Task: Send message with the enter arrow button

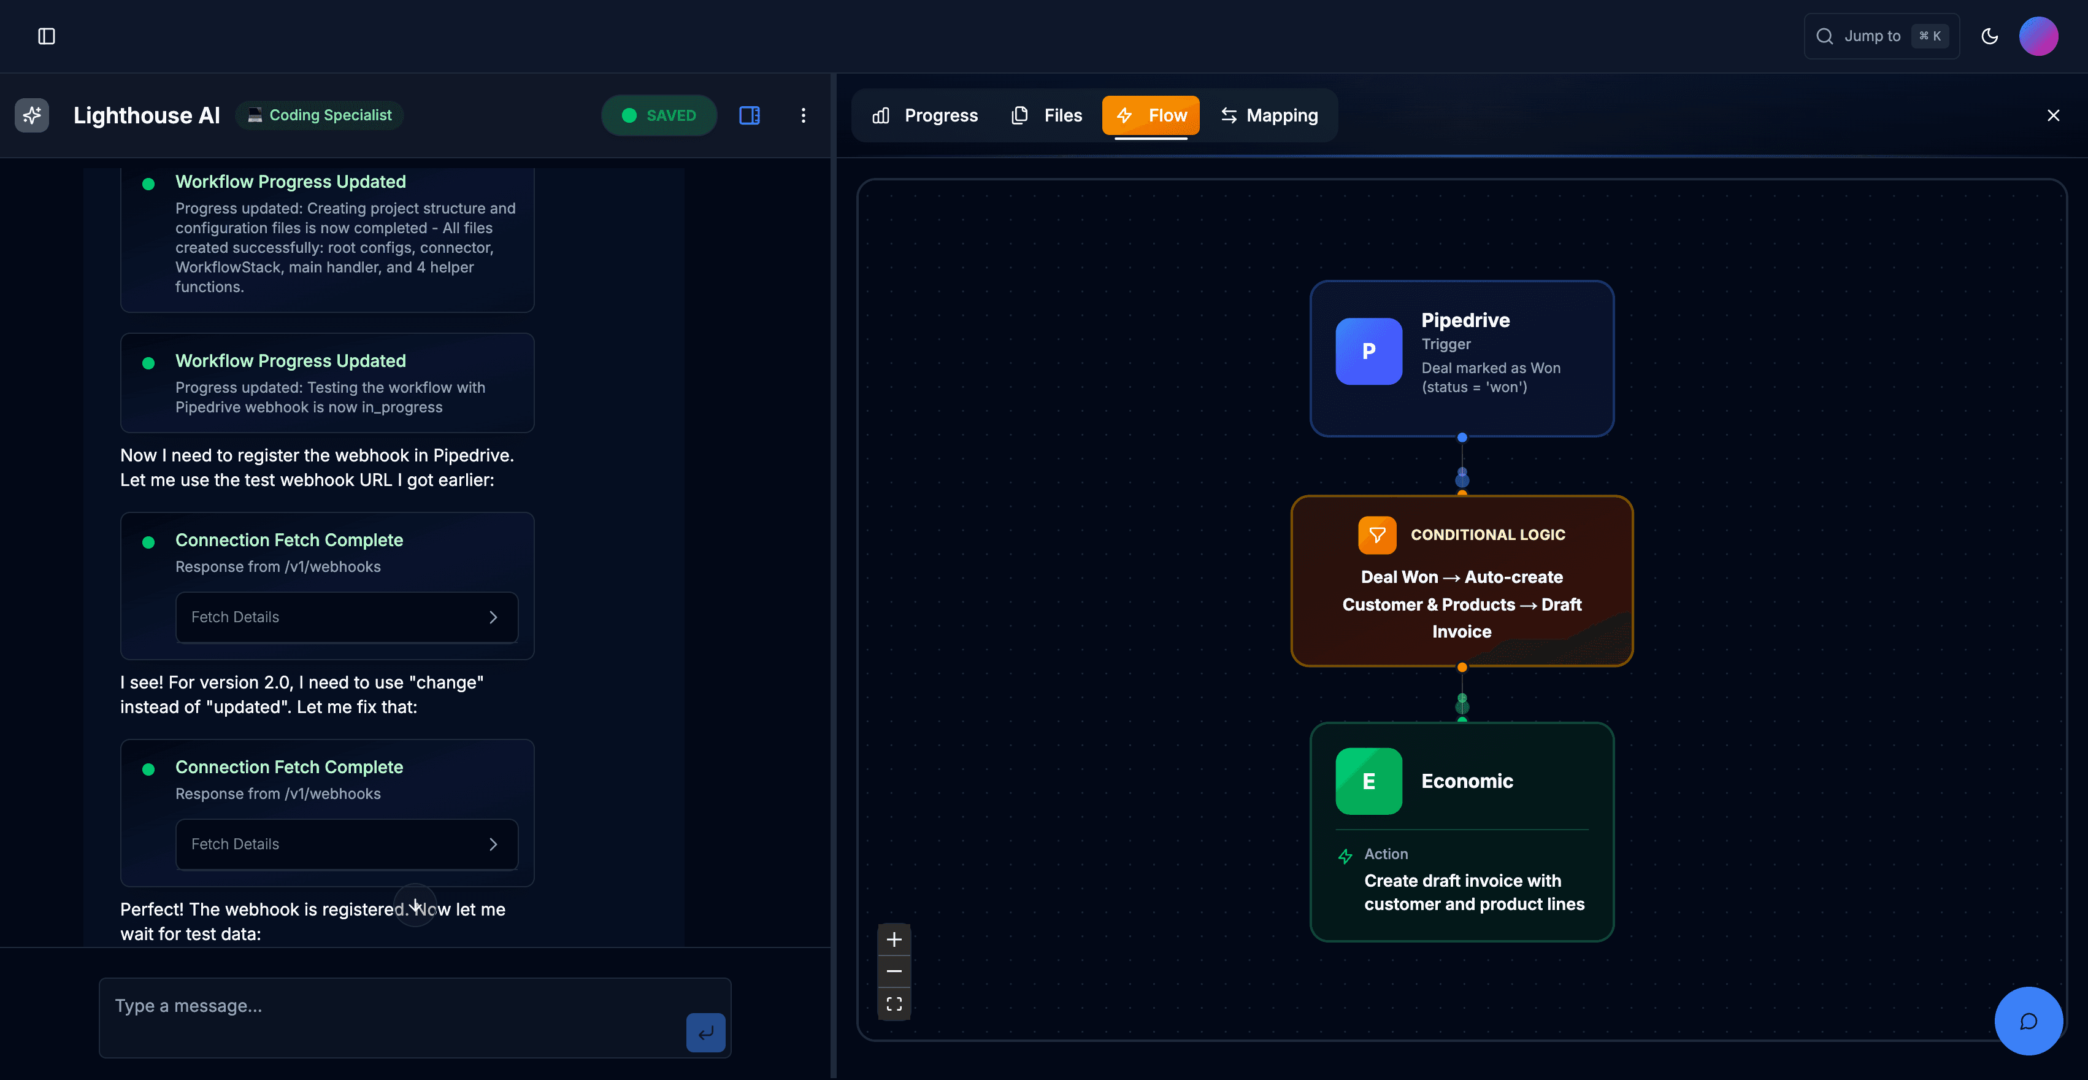Action: tap(705, 1032)
